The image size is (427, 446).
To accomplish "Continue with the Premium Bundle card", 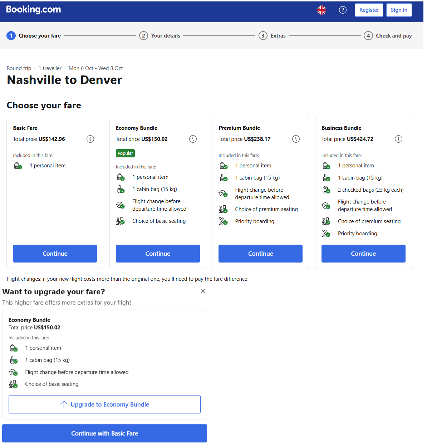I will (x=260, y=254).
